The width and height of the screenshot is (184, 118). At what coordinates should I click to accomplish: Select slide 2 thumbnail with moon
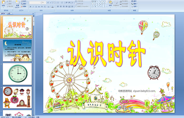coord(17,50)
